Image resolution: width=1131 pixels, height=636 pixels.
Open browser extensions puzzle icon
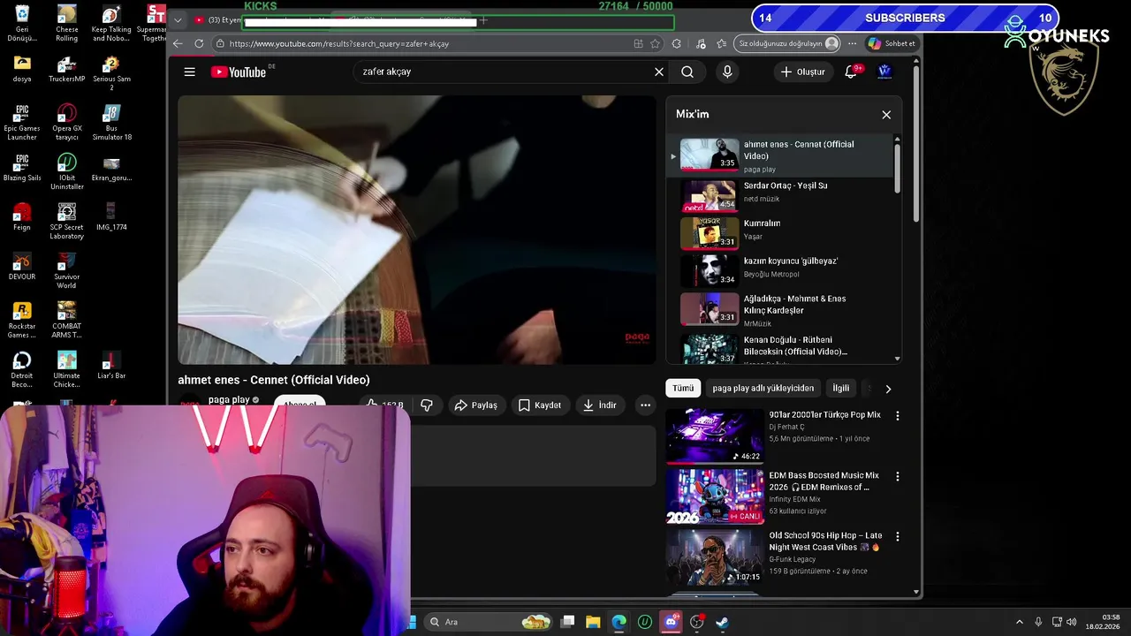tap(676, 43)
